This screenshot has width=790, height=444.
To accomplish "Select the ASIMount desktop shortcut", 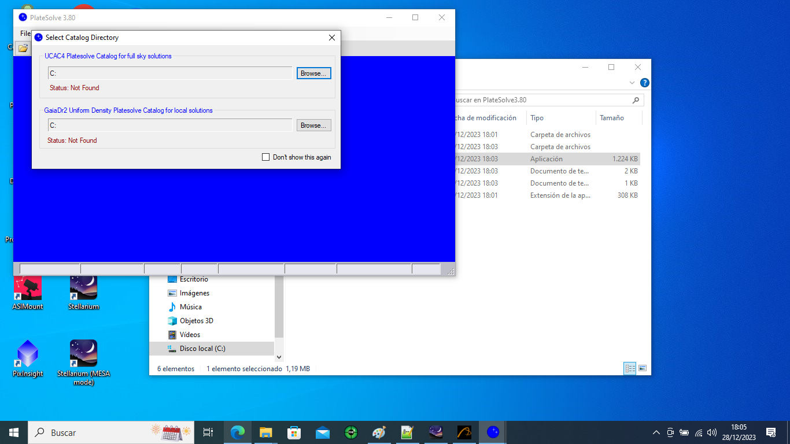I will [28, 293].
